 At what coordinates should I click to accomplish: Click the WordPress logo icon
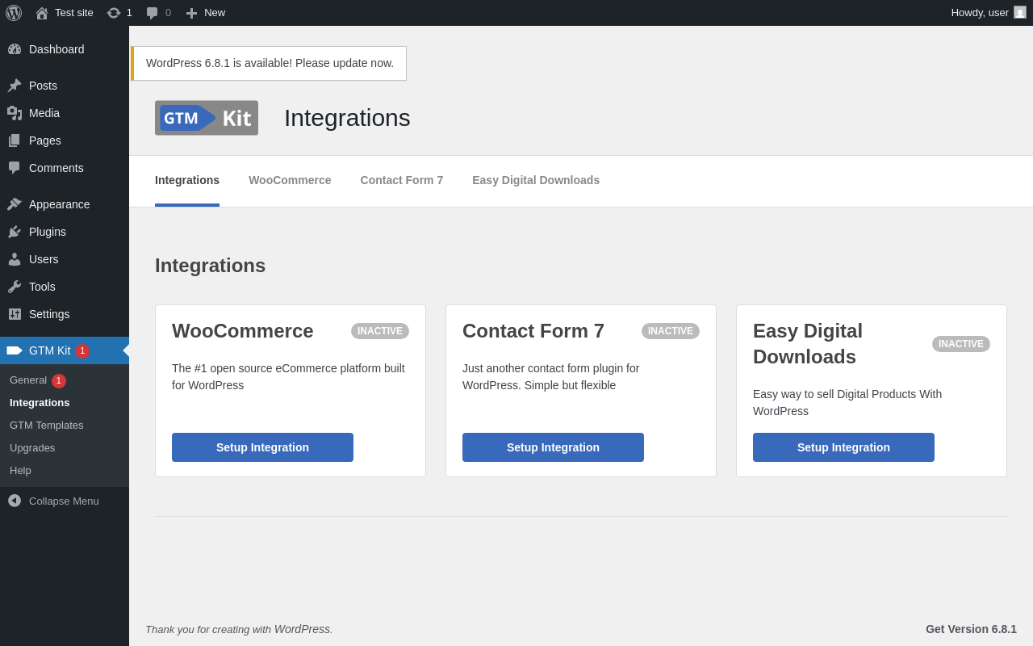14,13
